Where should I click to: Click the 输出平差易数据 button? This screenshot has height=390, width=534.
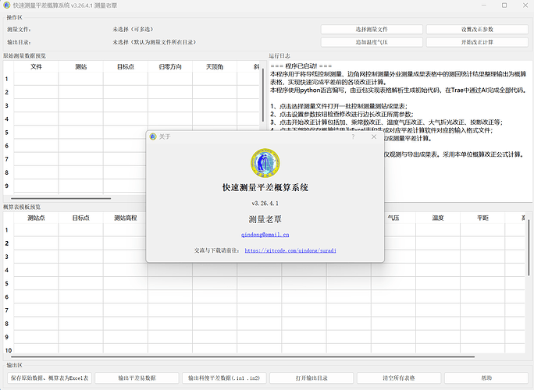click(137, 378)
